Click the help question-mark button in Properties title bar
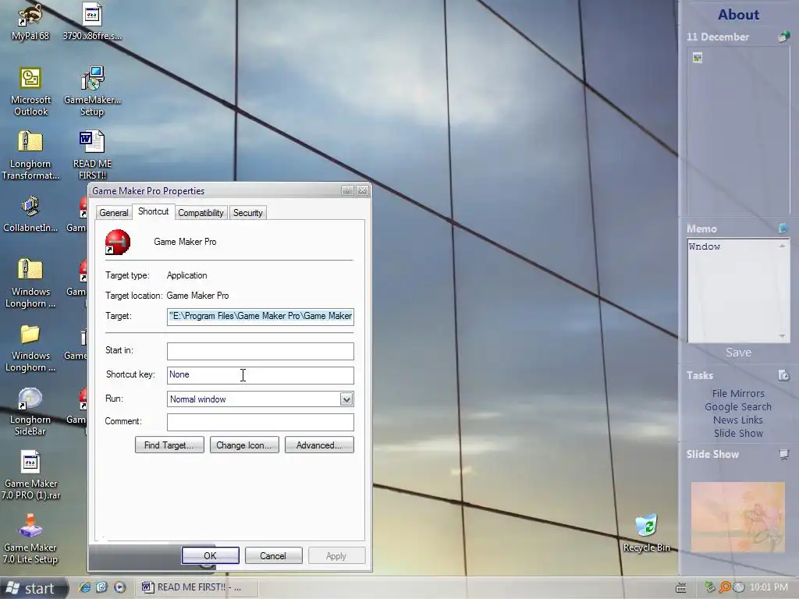This screenshot has width=799, height=599. [347, 190]
